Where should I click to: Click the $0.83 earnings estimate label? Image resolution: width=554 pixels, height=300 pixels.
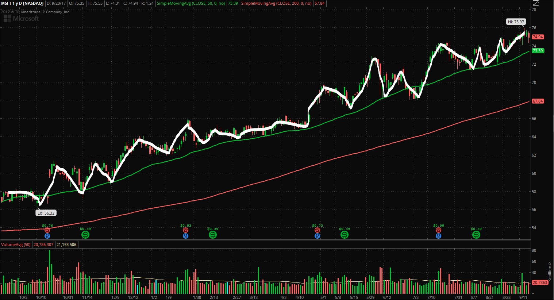click(x=186, y=226)
